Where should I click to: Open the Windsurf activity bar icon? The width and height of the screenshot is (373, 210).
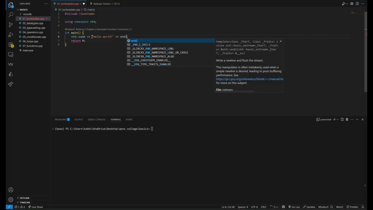11,64
